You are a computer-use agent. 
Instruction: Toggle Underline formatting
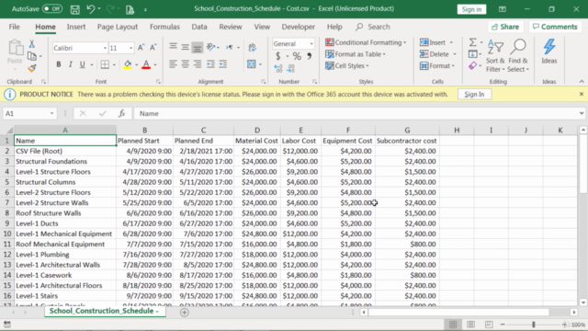click(82, 64)
